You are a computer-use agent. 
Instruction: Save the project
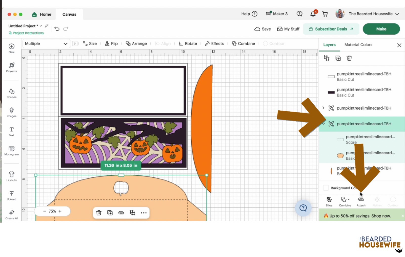[262, 29]
